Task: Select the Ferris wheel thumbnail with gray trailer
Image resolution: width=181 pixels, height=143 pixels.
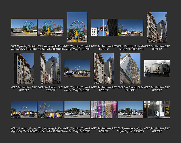Action: point(24,28)
